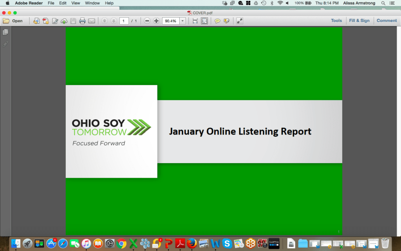Open the Adobe Reader application menu
This screenshot has width=401, height=251.
pyautogui.click(x=29, y=3)
